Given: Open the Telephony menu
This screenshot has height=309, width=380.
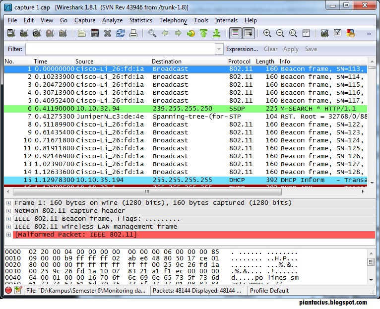Looking at the screenshot, I should (173, 20).
